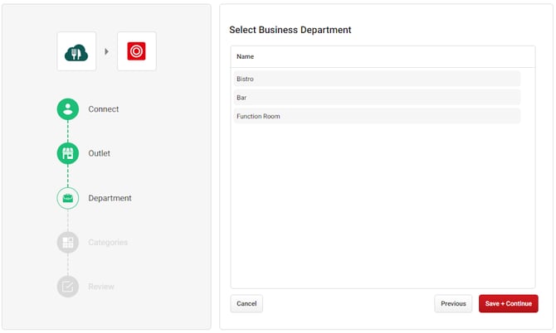Click the green cloud fork-knife app logo
Viewport: 556px width, 333px height.
(x=76, y=51)
